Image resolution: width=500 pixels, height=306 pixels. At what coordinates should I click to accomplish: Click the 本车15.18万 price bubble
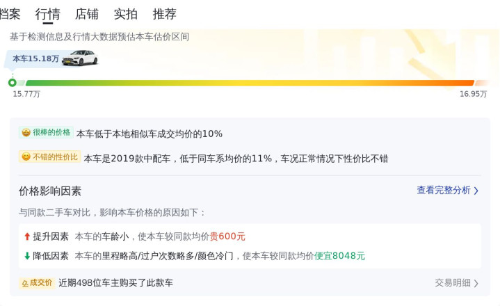[x=36, y=59]
